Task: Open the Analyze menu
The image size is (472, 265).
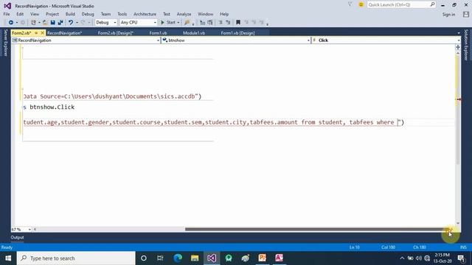Action: [x=184, y=14]
